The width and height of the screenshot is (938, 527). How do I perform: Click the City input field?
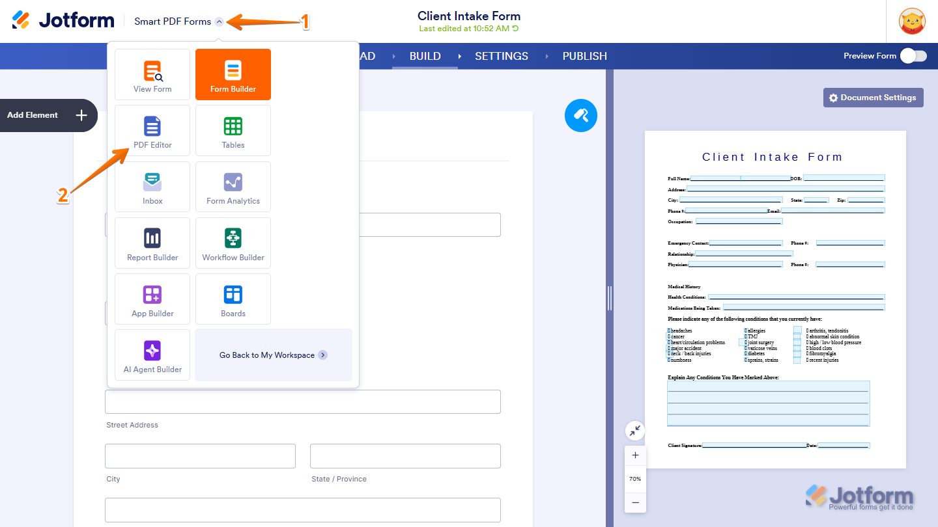pos(200,456)
